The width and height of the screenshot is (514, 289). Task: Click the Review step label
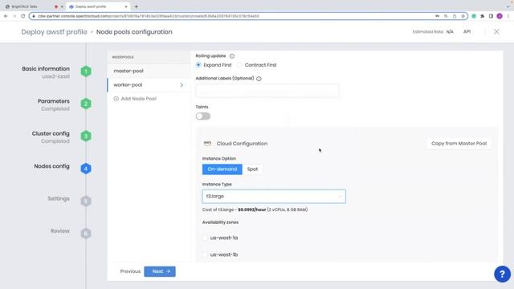60,231
